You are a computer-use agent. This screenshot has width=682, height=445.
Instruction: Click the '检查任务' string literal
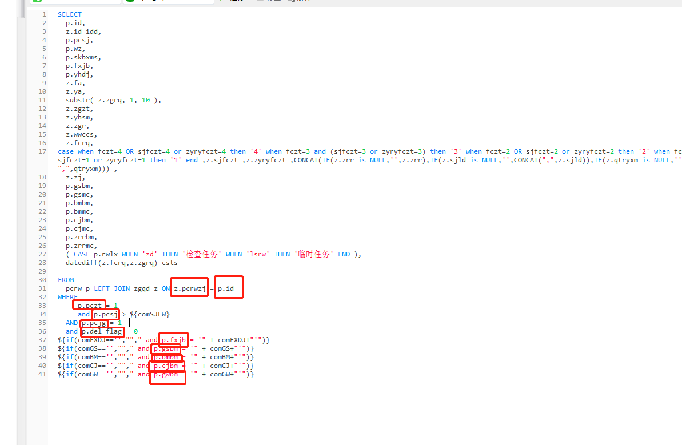pos(202,254)
